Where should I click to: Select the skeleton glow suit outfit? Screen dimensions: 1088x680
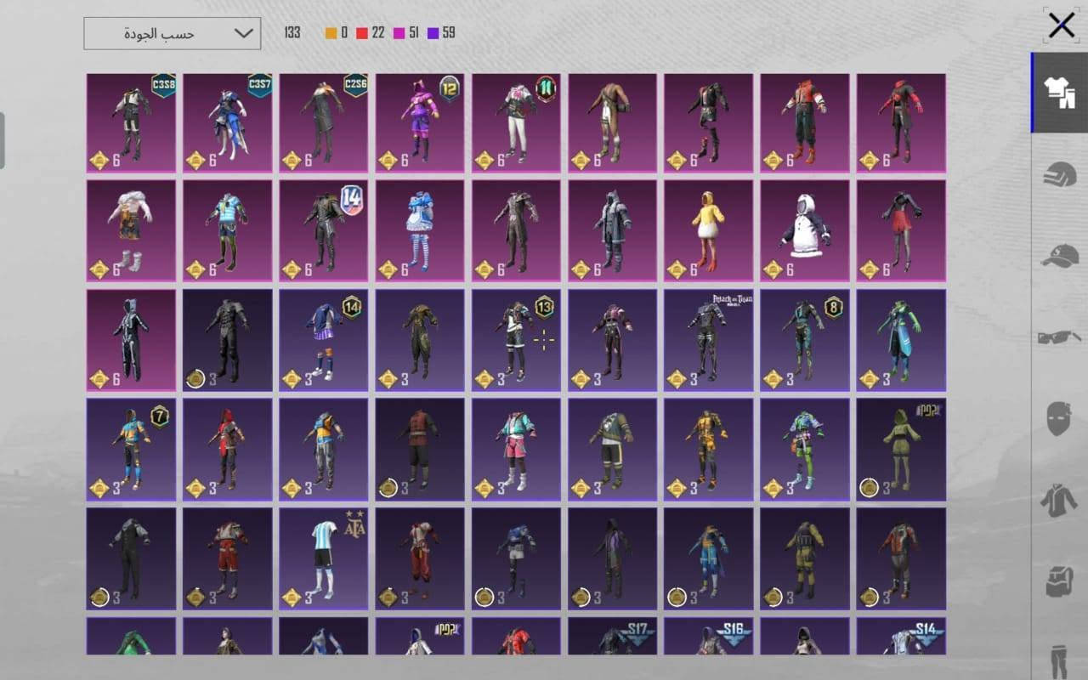[x=131, y=340]
